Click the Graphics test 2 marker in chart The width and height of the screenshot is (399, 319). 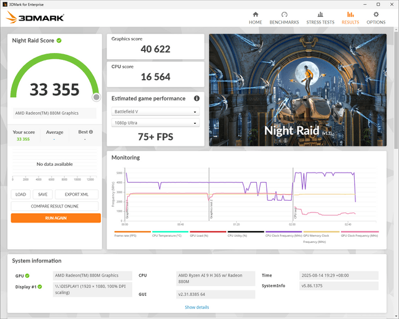tap(211, 209)
